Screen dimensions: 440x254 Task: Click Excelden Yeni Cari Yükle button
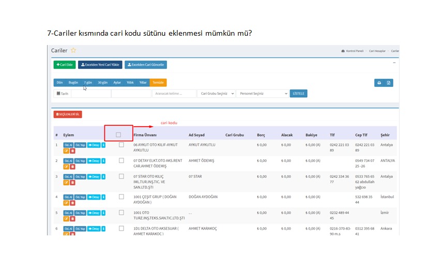click(100, 65)
